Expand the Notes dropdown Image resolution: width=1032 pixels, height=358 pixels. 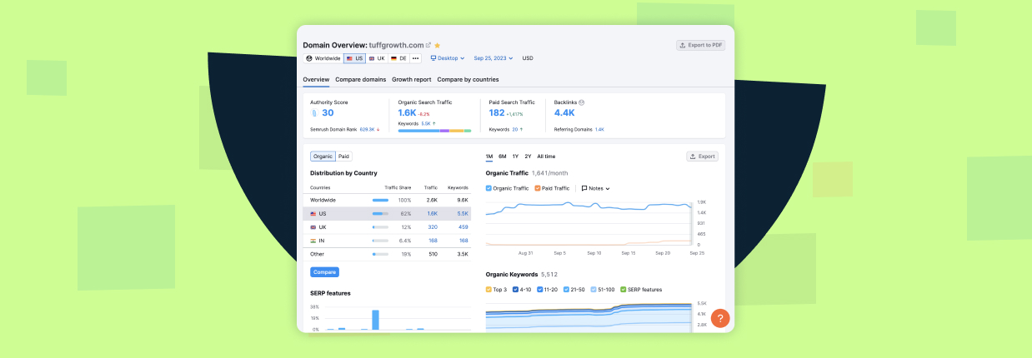point(595,188)
